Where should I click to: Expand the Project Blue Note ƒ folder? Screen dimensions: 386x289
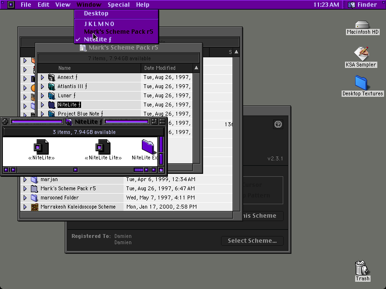tap(42, 114)
